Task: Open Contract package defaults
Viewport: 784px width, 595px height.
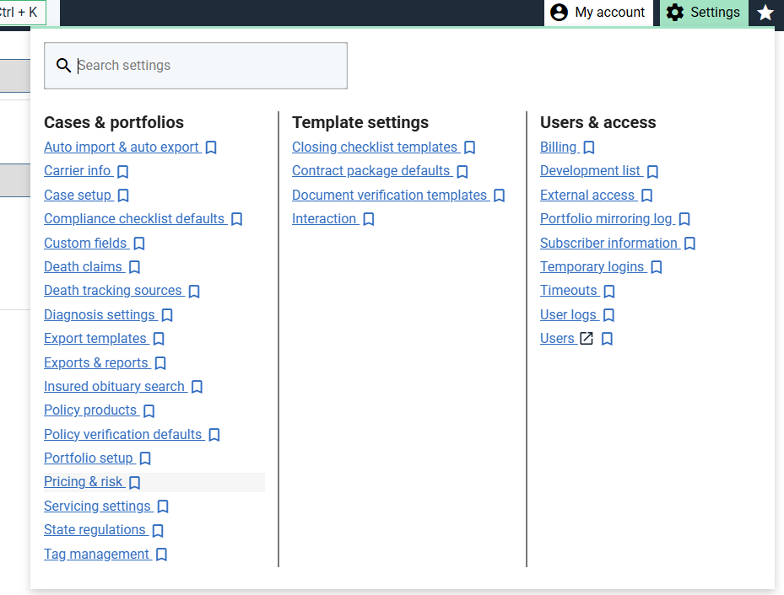Action: pyautogui.click(x=370, y=171)
